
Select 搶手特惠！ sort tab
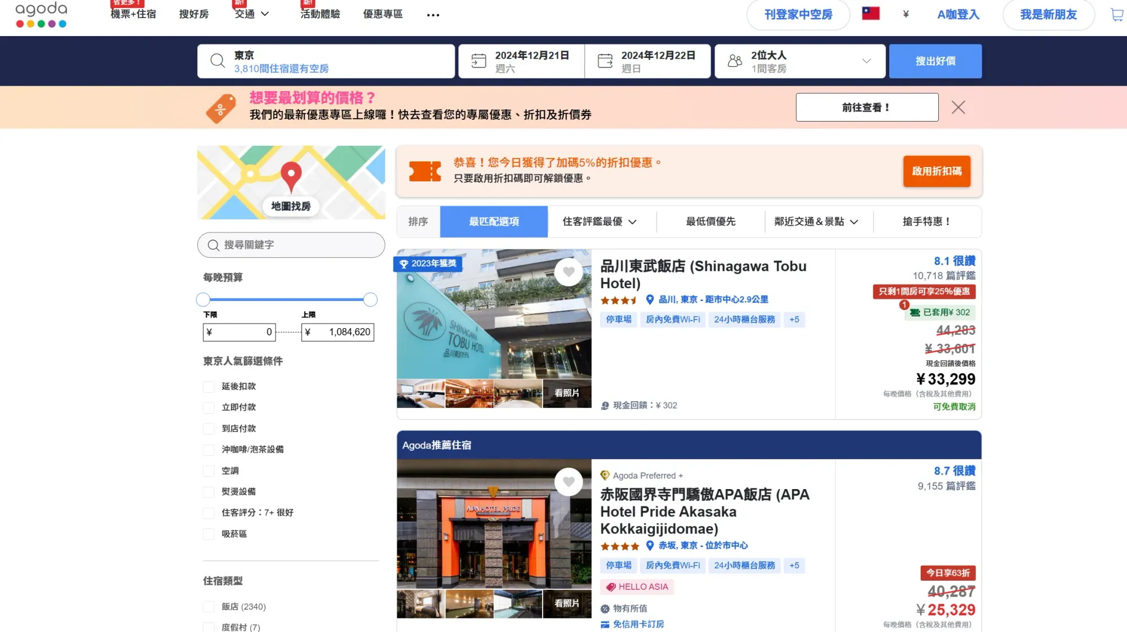927,222
